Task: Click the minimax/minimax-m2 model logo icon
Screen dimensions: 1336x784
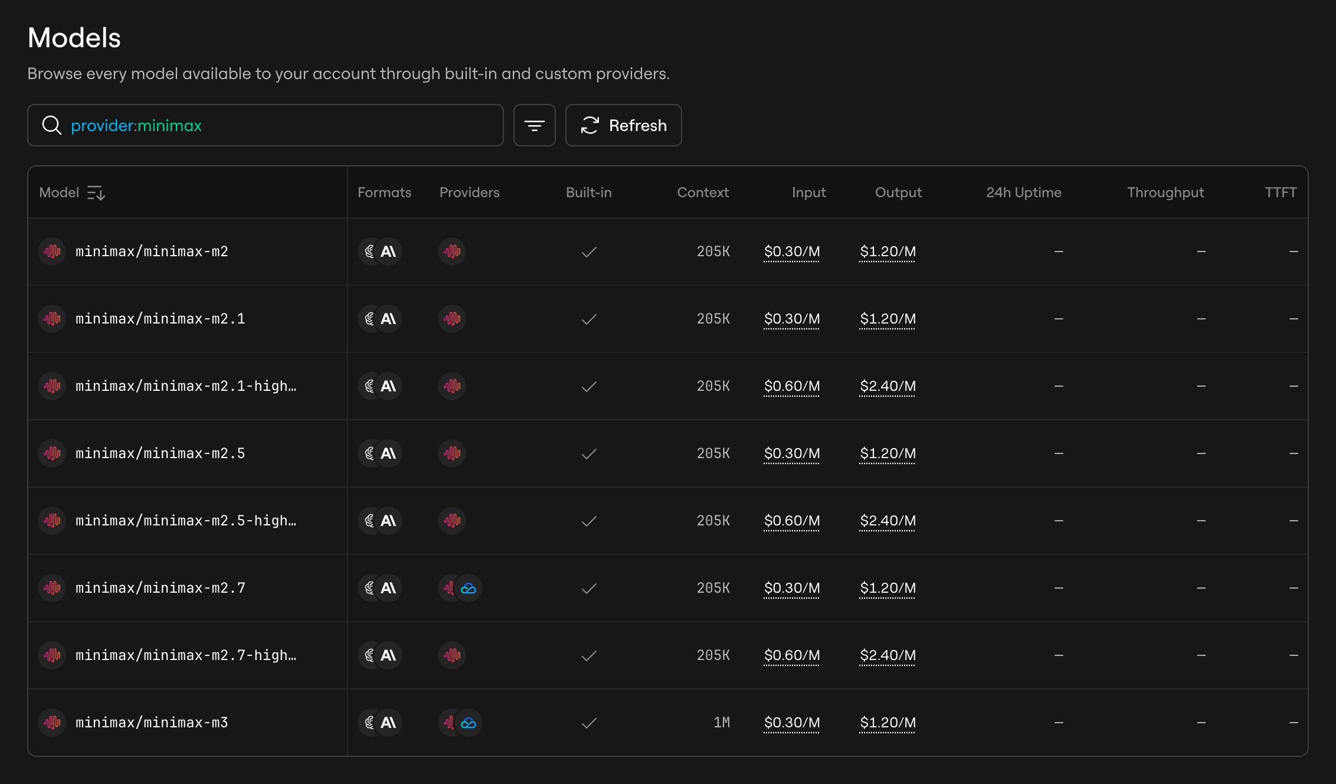Action: (x=52, y=251)
